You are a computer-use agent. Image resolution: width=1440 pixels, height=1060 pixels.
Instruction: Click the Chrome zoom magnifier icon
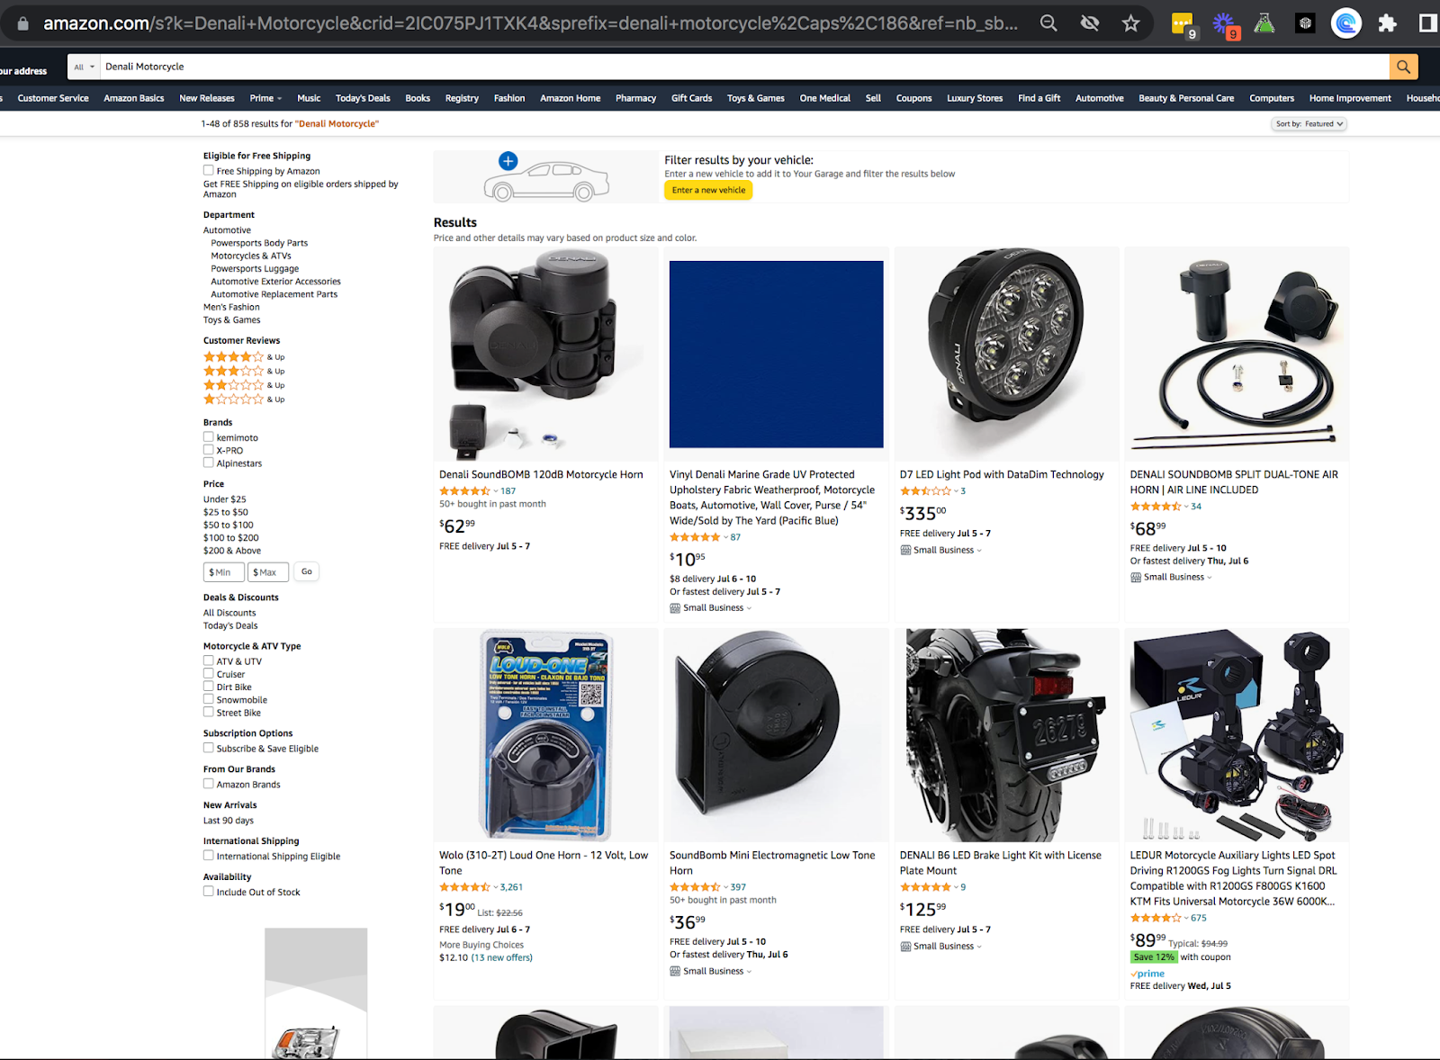tap(1048, 23)
